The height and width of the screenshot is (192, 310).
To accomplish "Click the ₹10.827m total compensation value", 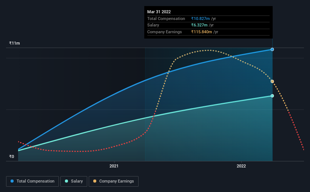I will pyautogui.click(x=200, y=19).
